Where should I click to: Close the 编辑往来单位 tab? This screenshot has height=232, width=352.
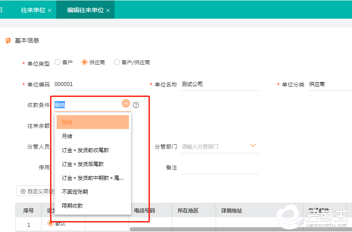click(108, 10)
